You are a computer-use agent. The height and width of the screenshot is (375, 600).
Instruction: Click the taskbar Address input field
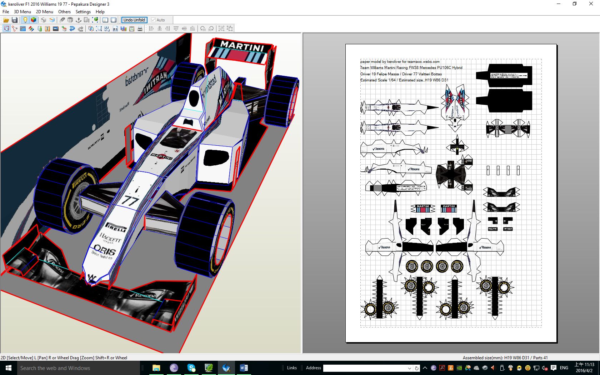(364, 368)
